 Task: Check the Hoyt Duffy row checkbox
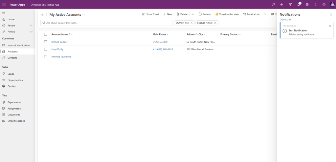click(x=46, y=49)
